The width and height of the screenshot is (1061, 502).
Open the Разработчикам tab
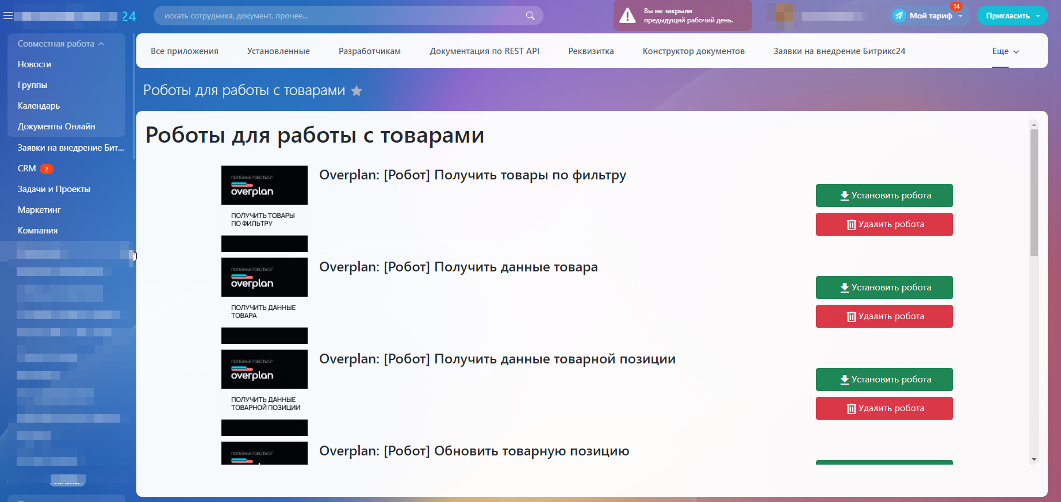point(370,51)
